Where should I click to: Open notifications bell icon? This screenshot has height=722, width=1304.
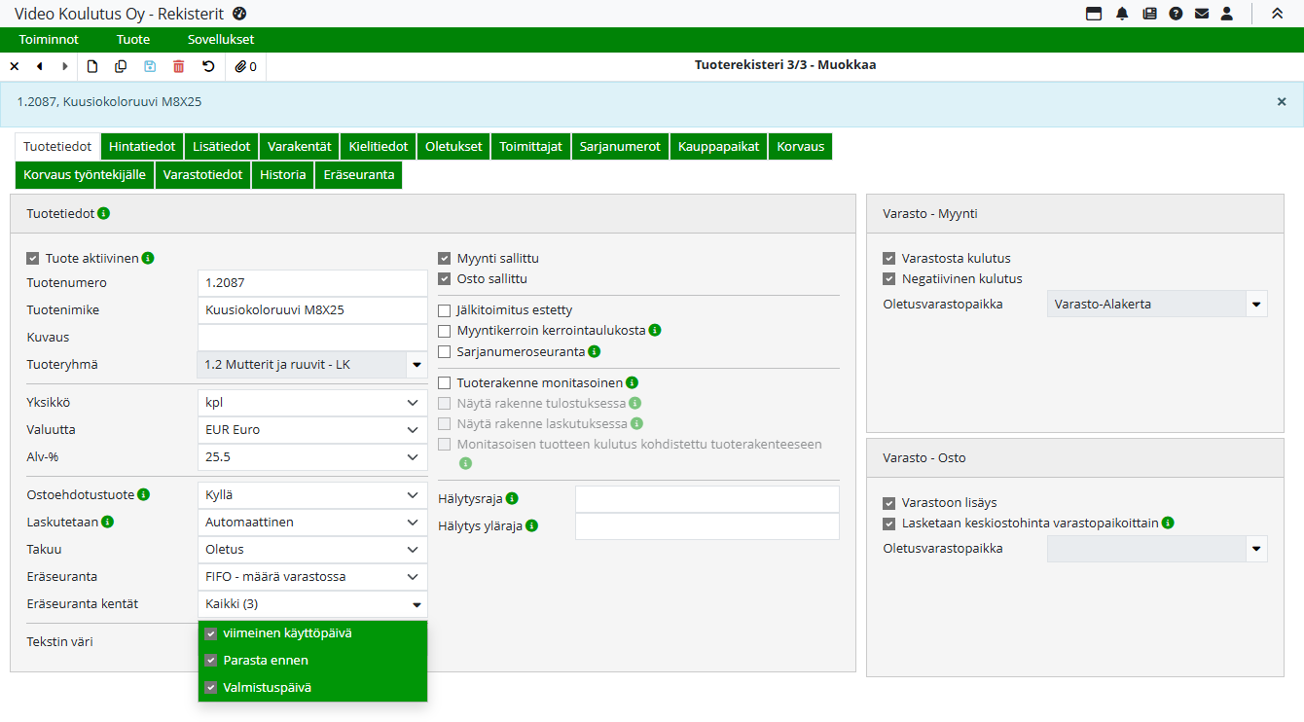(x=1122, y=14)
